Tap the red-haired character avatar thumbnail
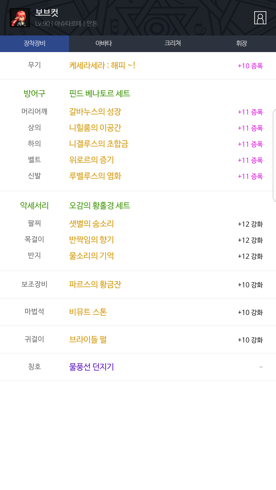The height and width of the screenshot is (490, 276). pos(20,18)
